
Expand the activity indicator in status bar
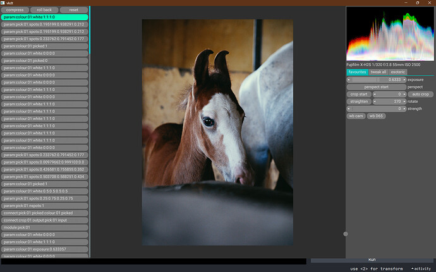point(421,268)
